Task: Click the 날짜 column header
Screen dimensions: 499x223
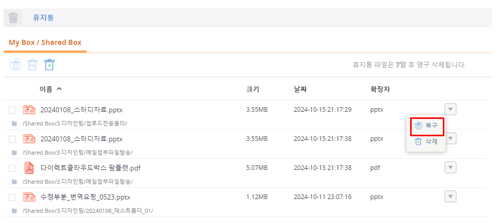Action: 301,89
